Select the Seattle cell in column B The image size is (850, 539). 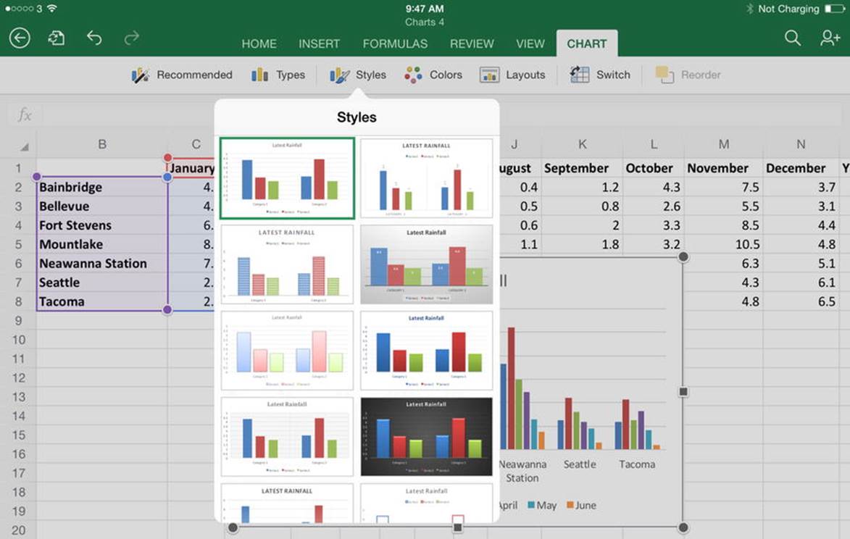coord(102,283)
